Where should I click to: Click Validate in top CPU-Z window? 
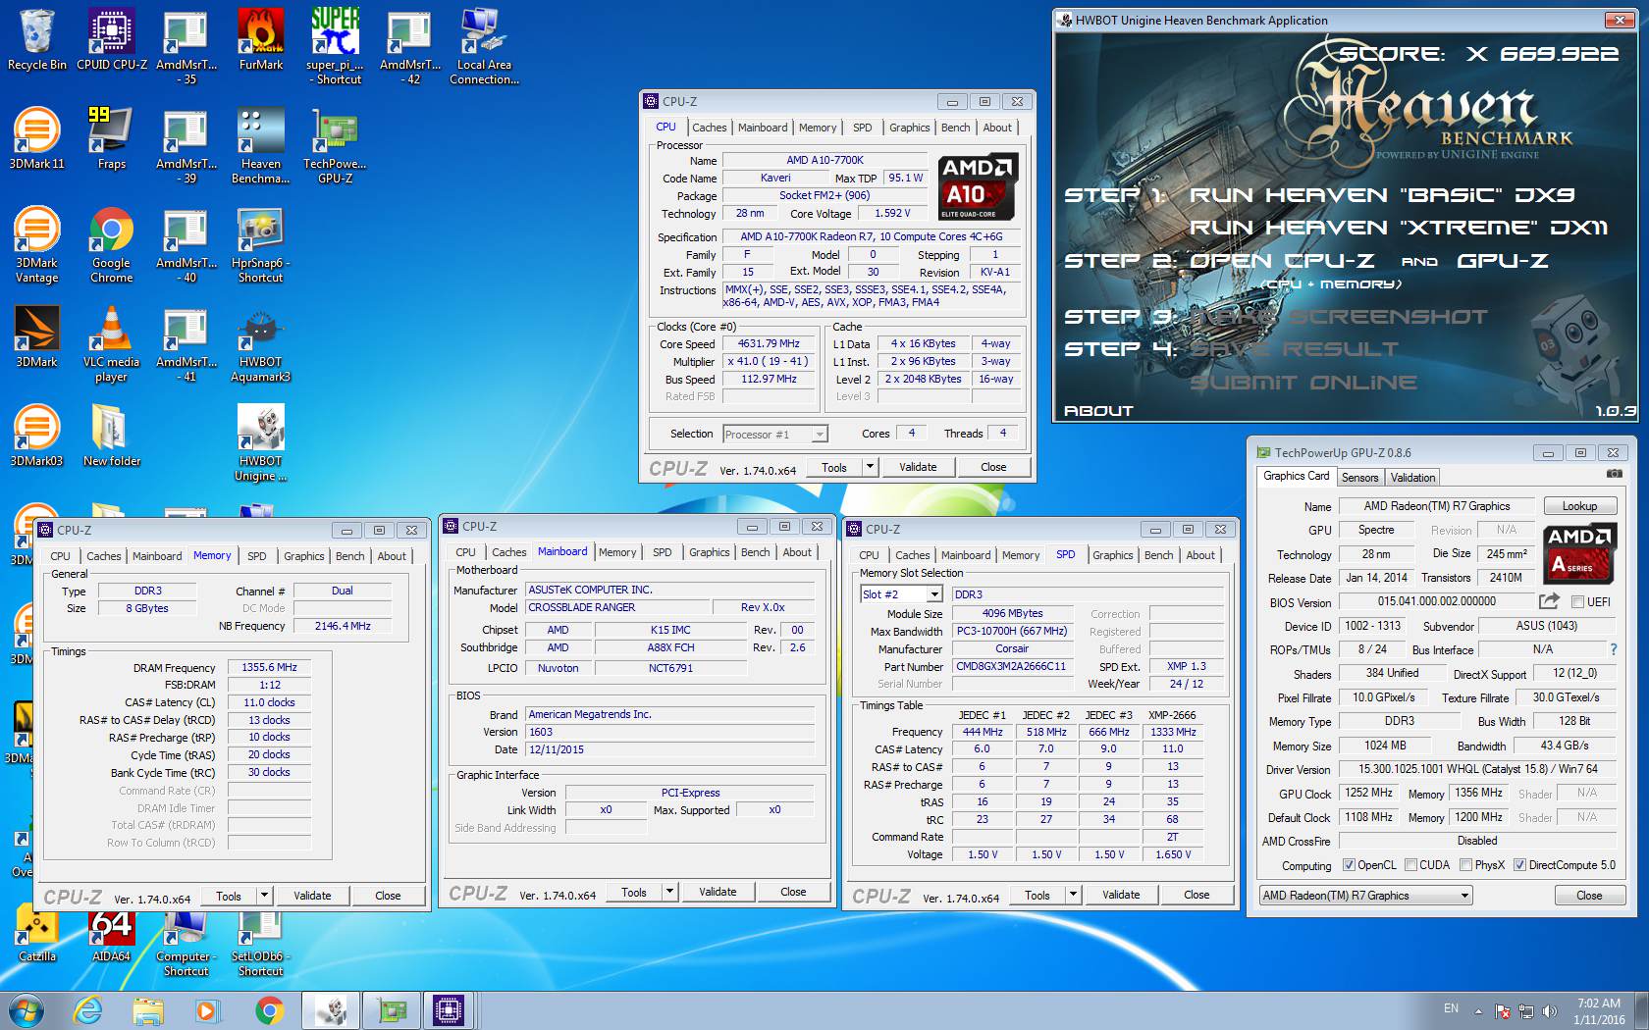point(918,467)
